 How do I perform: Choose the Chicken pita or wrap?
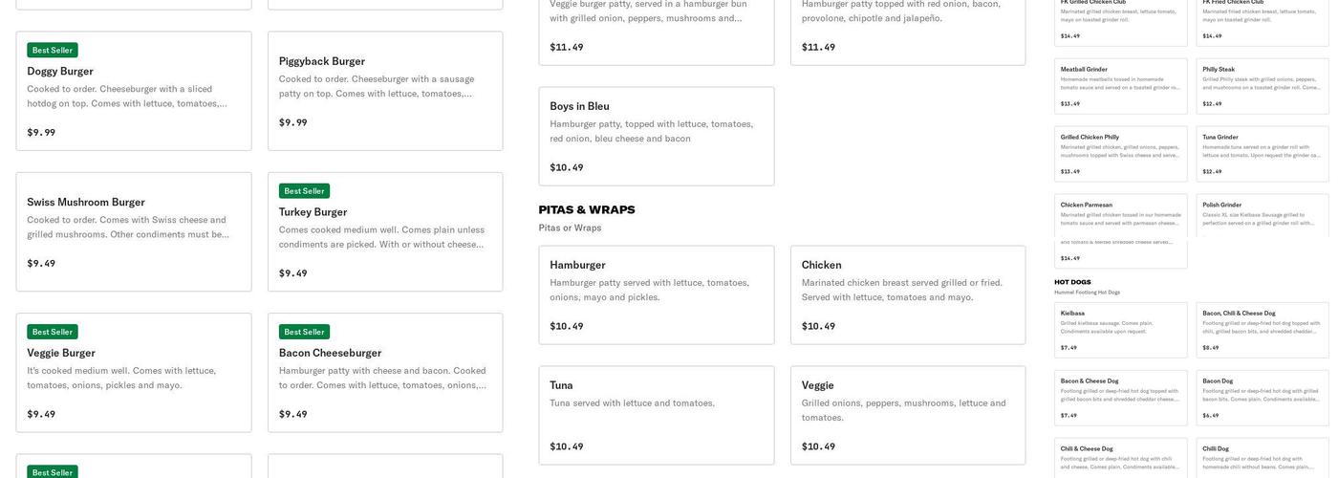[908, 295]
